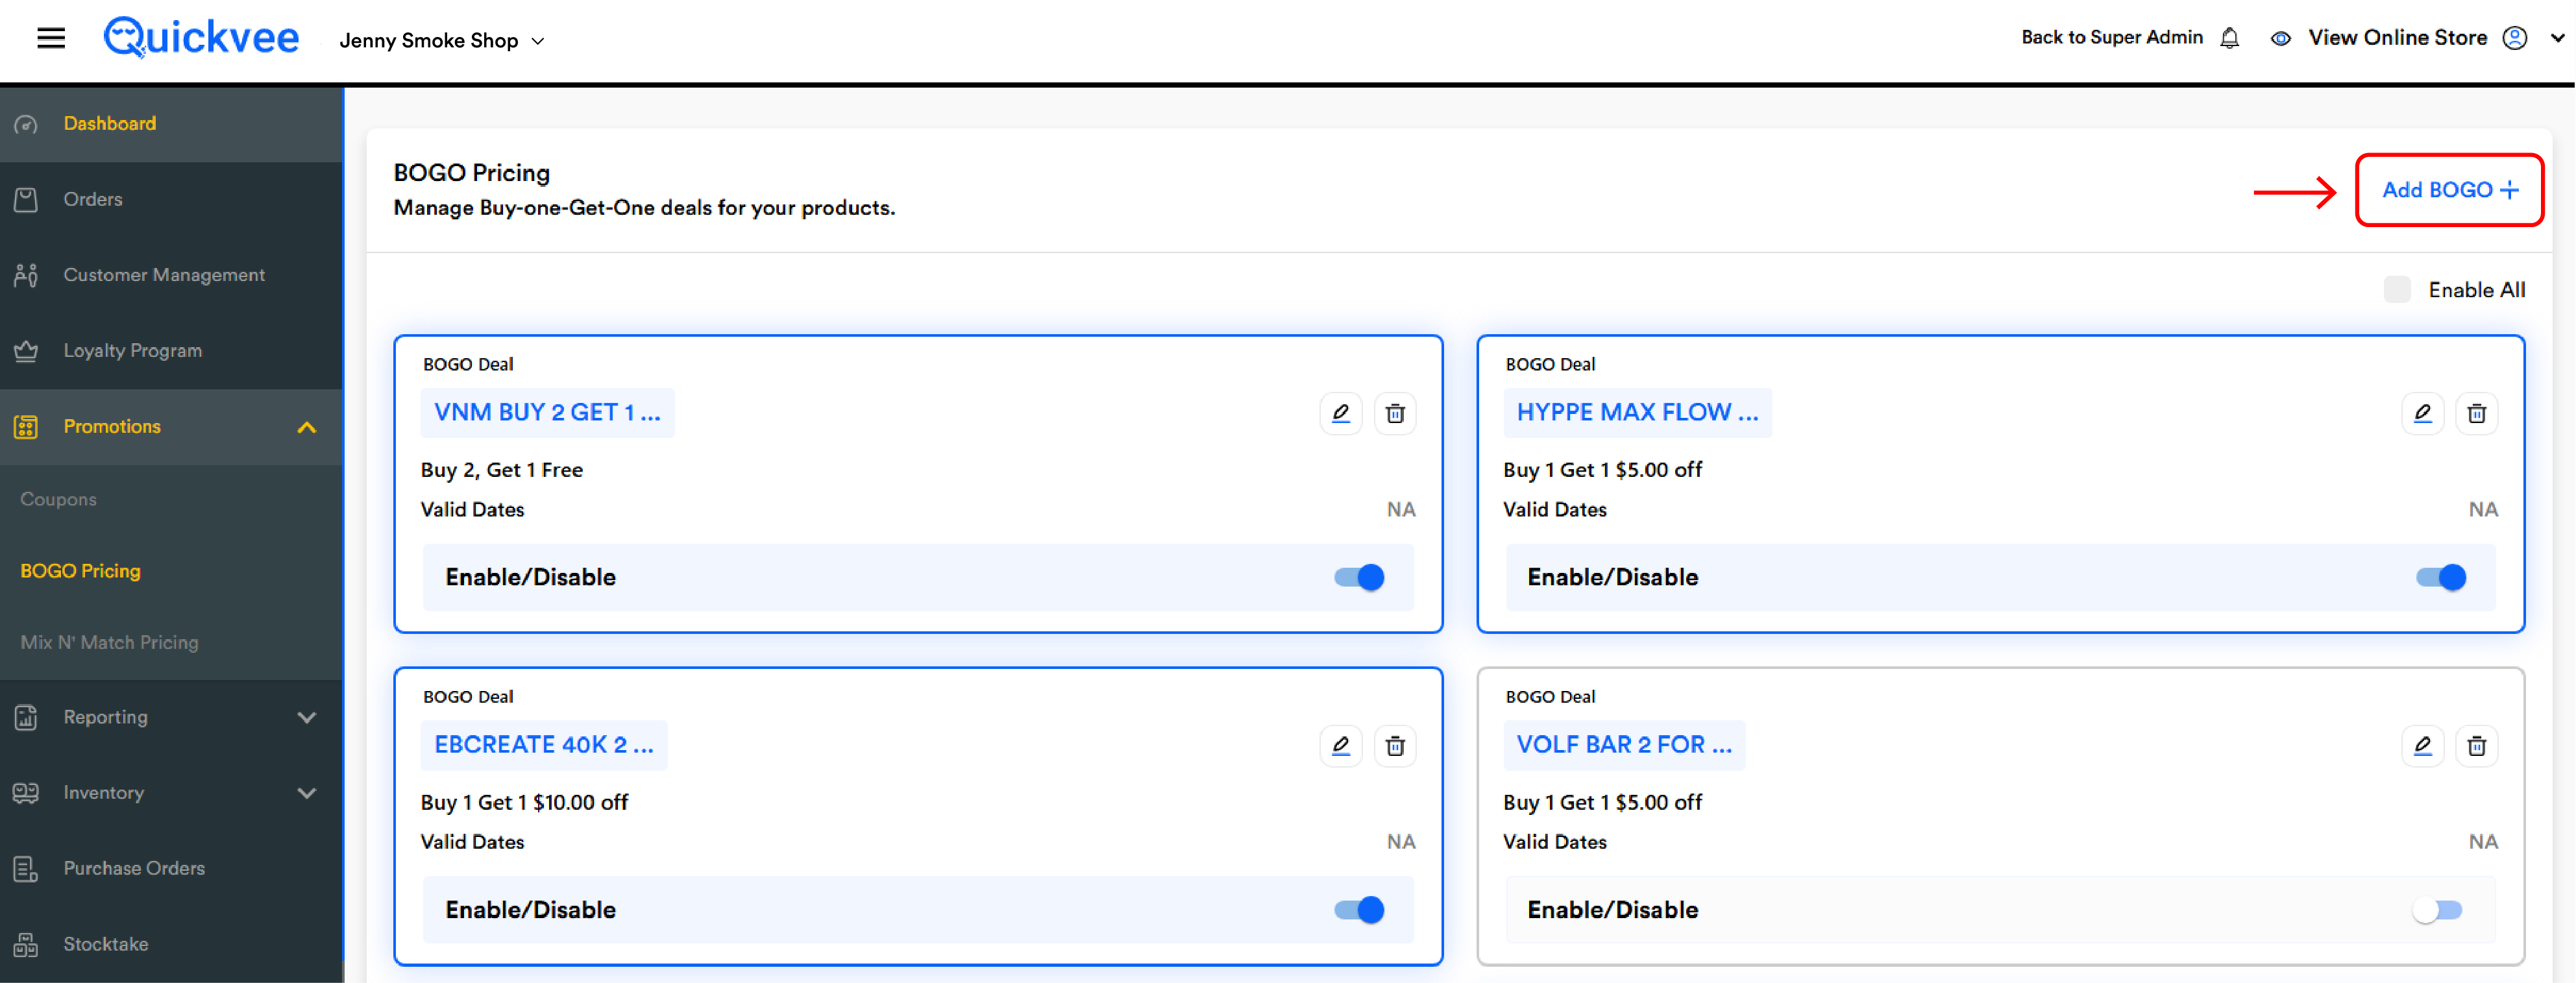Click the user profile icon

coord(2515,38)
